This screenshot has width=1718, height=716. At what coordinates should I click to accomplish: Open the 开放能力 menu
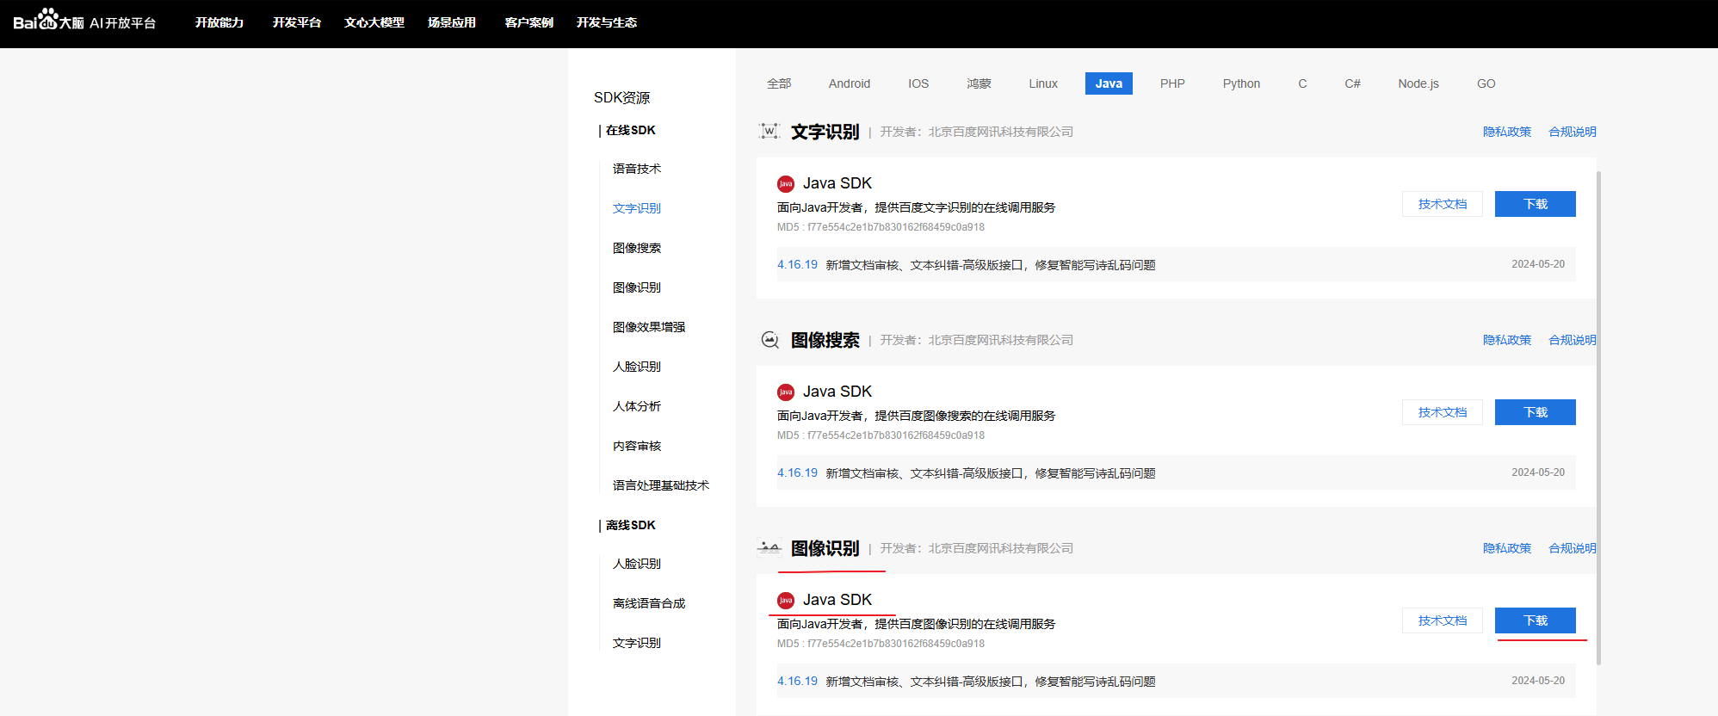(x=219, y=22)
